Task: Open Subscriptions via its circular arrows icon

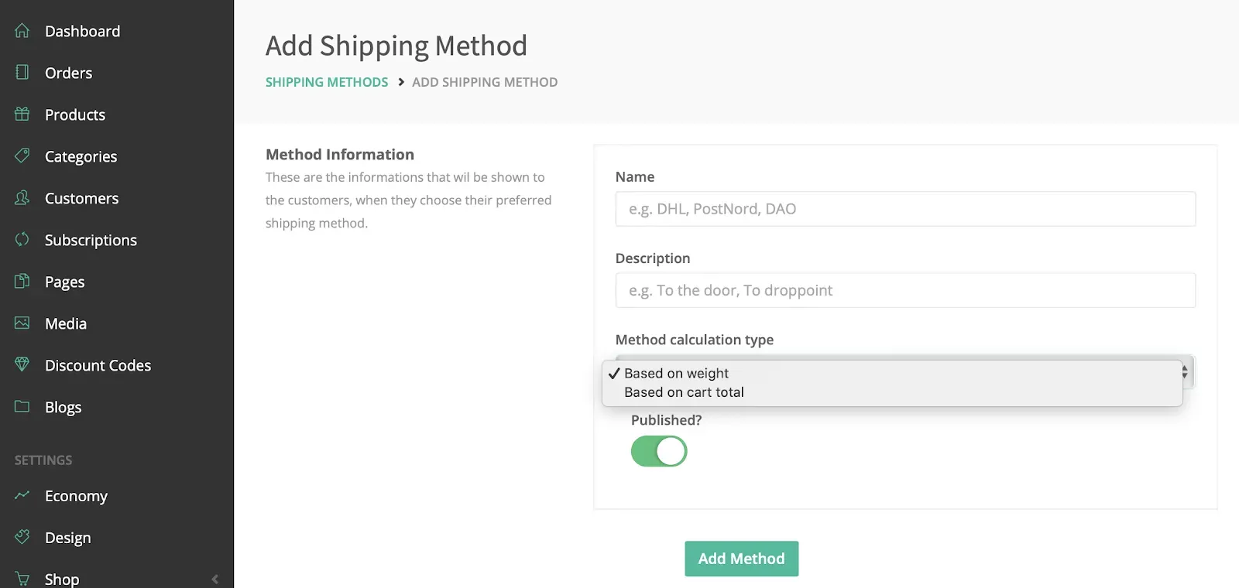Action: click(x=22, y=240)
